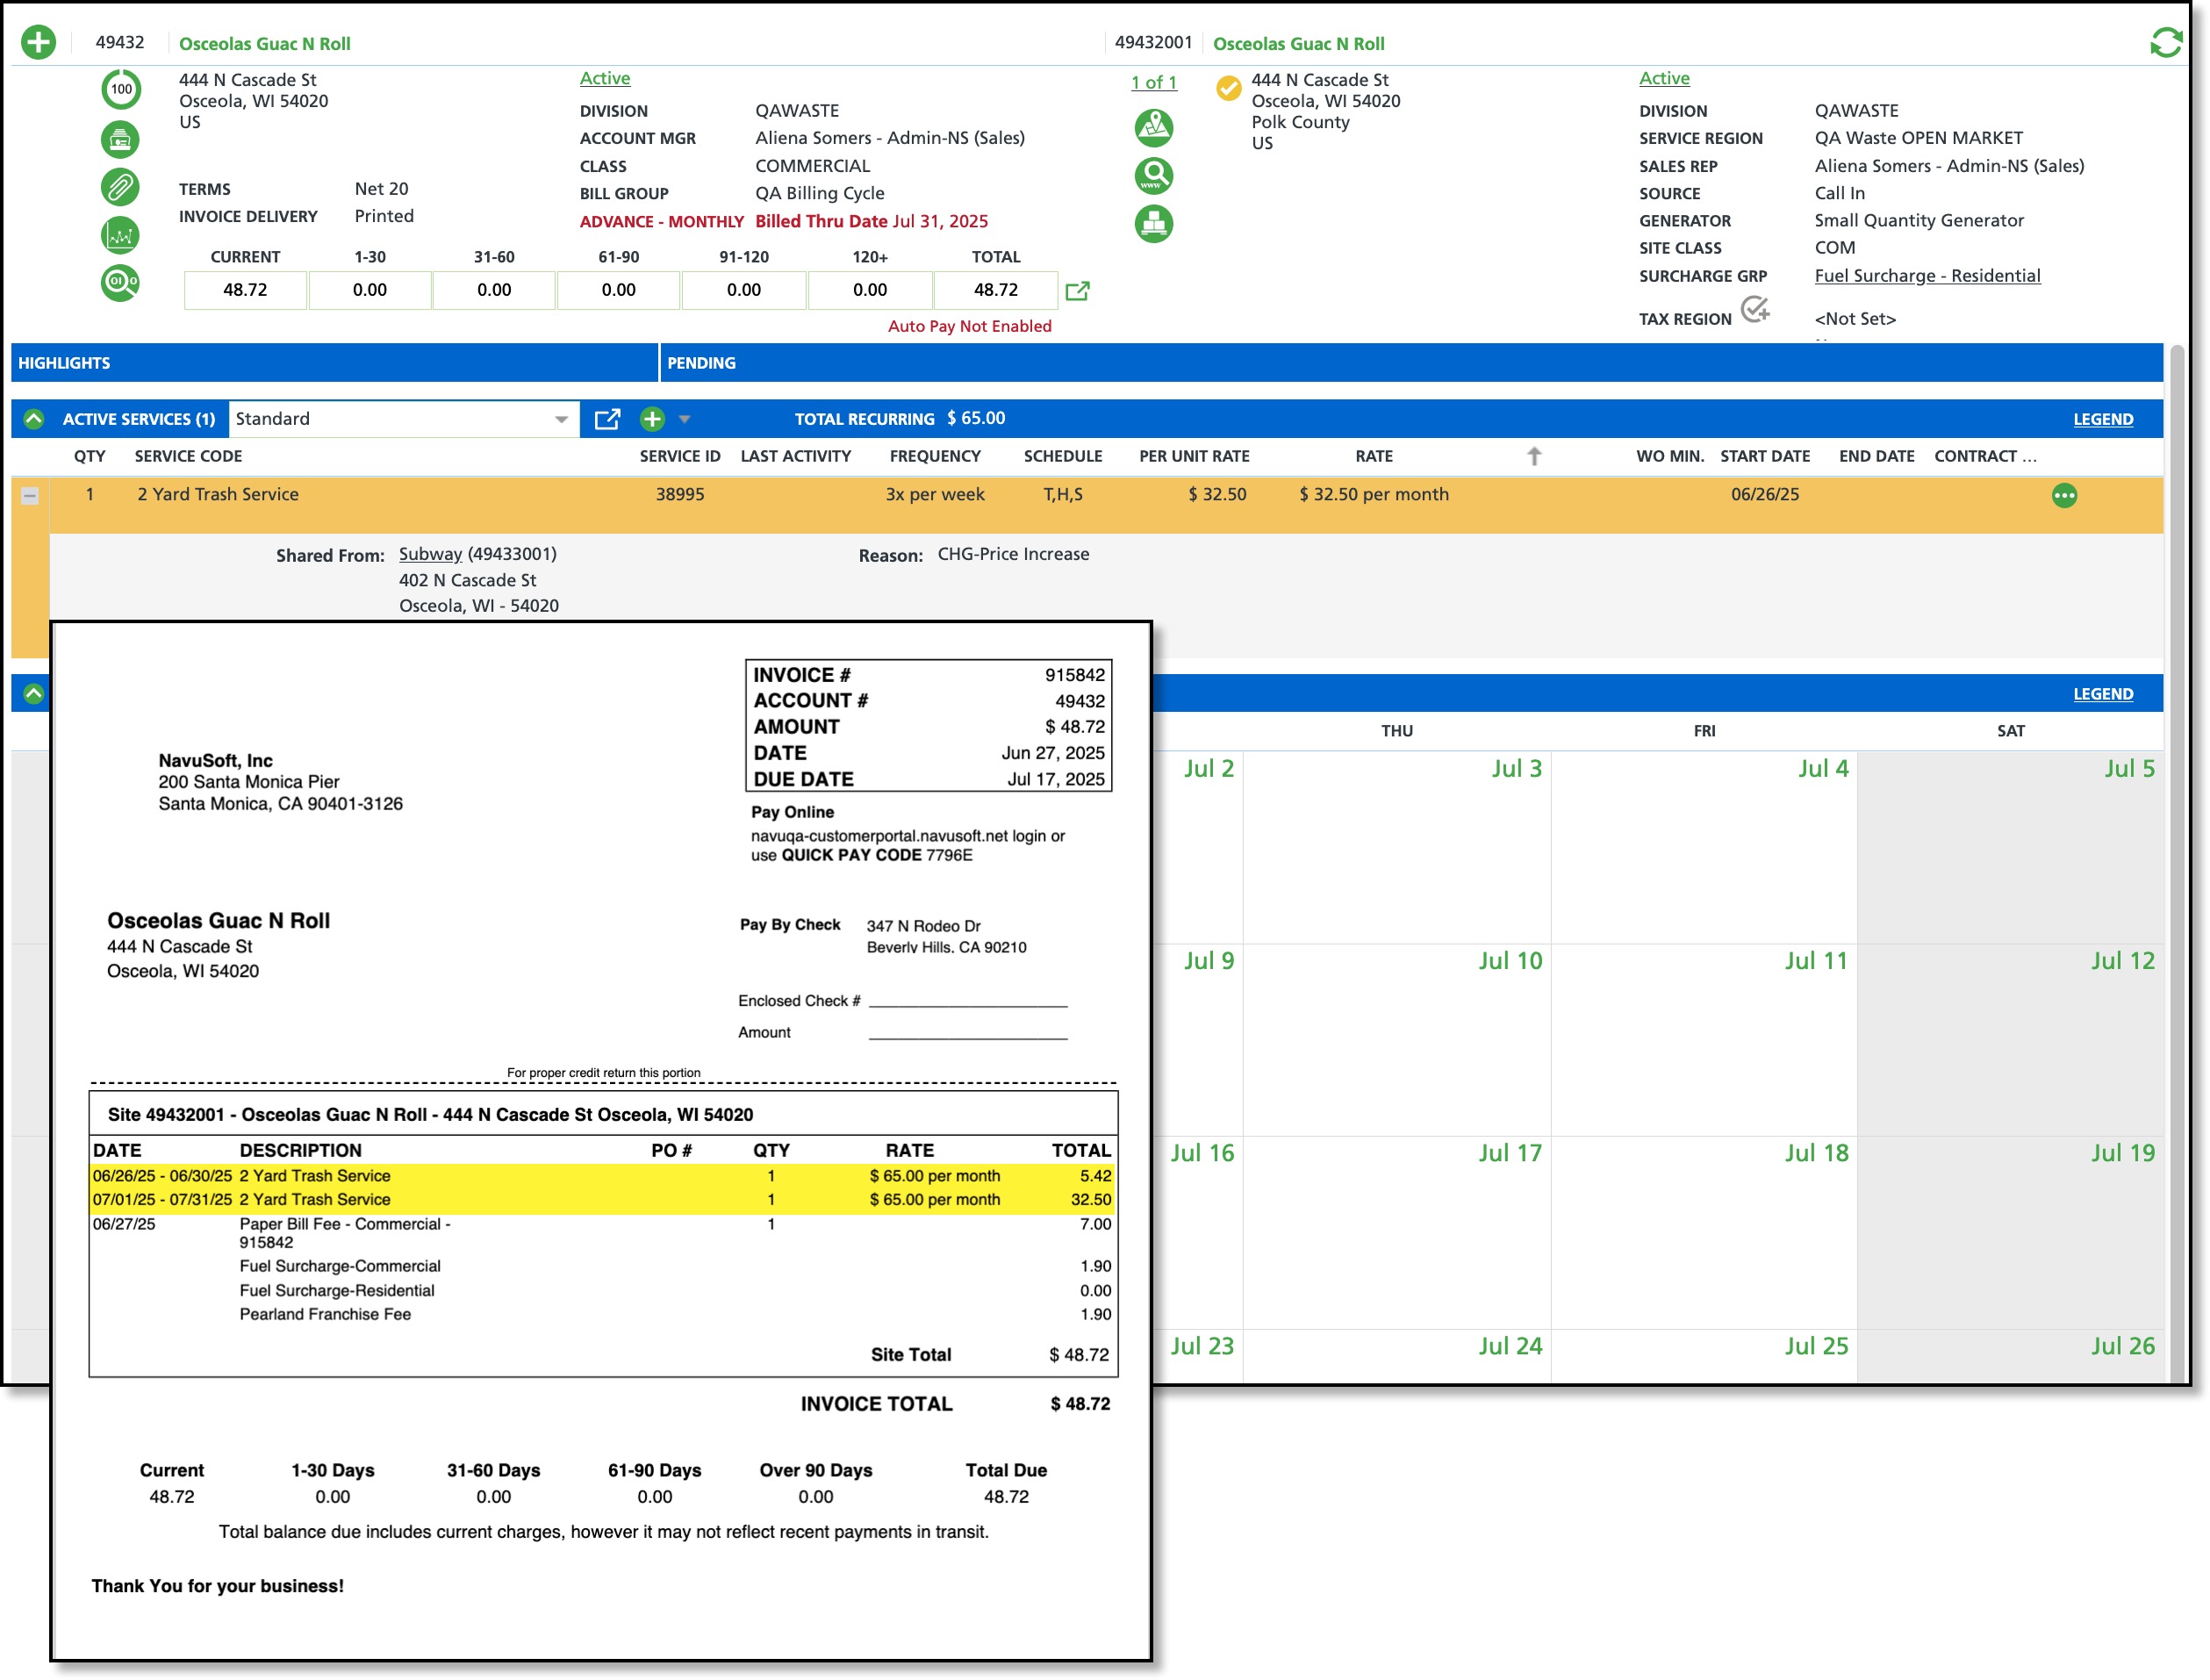The height and width of the screenshot is (1680, 2210).
Task: Collapse the calendar section chevron
Action: [34, 693]
